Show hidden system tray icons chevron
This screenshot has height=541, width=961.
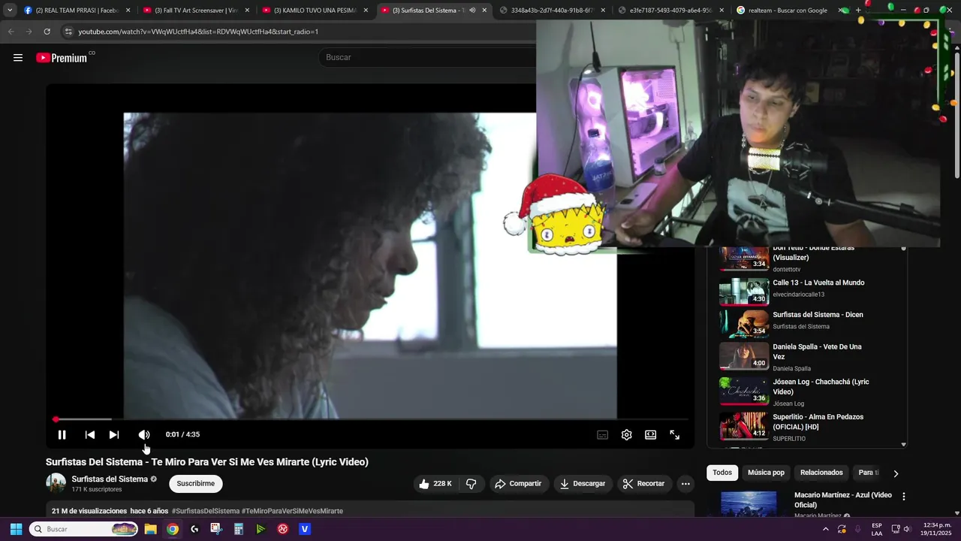[826, 529]
